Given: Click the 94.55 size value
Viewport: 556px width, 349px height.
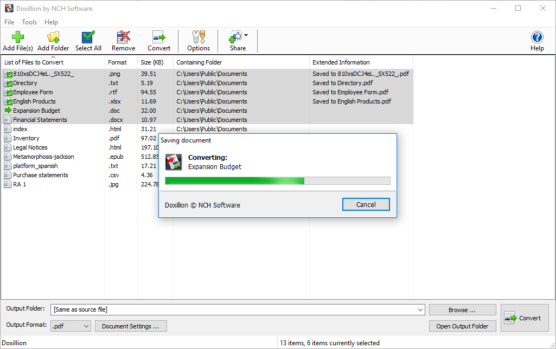Looking at the screenshot, I should coord(148,92).
